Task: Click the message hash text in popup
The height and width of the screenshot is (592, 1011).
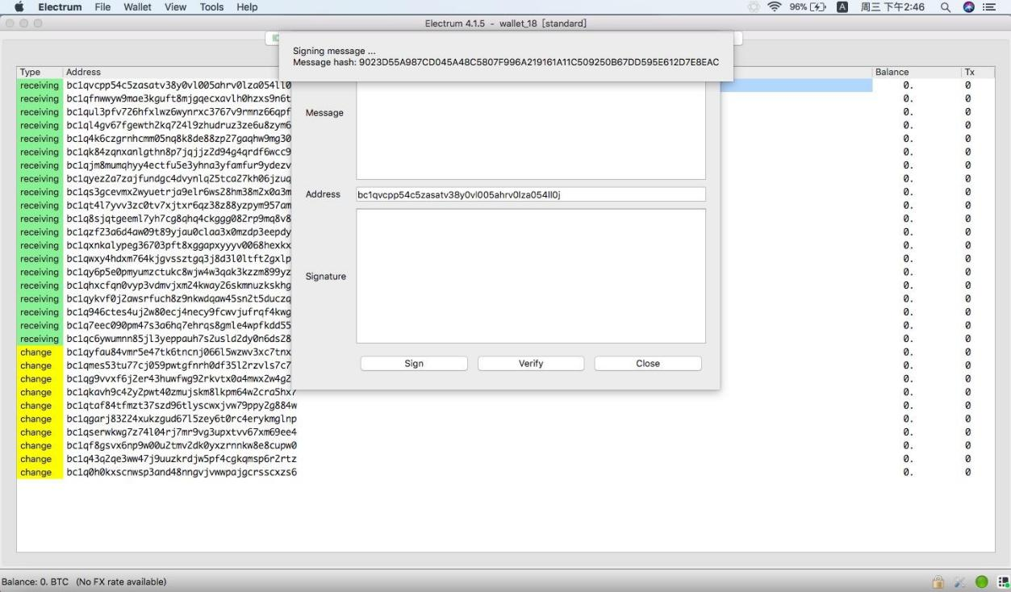Action: (506, 62)
